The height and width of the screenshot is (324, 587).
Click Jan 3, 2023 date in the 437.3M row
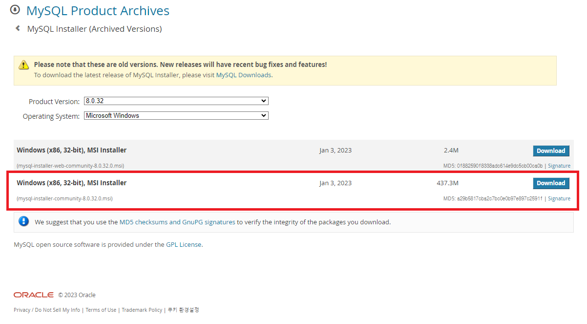pos(335,183)
